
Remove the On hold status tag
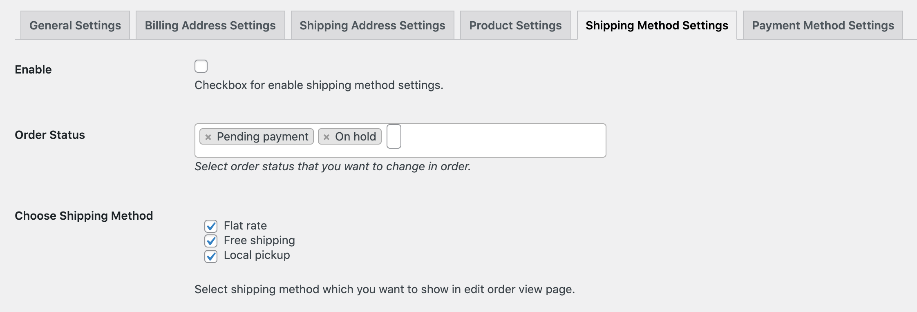326,137
